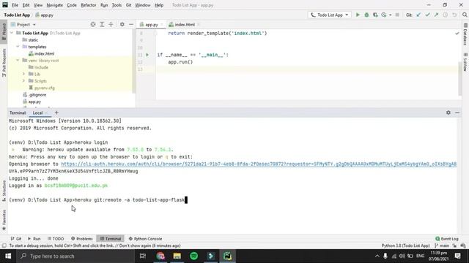
Task: Open the Event Log
Action: point(447,239)
